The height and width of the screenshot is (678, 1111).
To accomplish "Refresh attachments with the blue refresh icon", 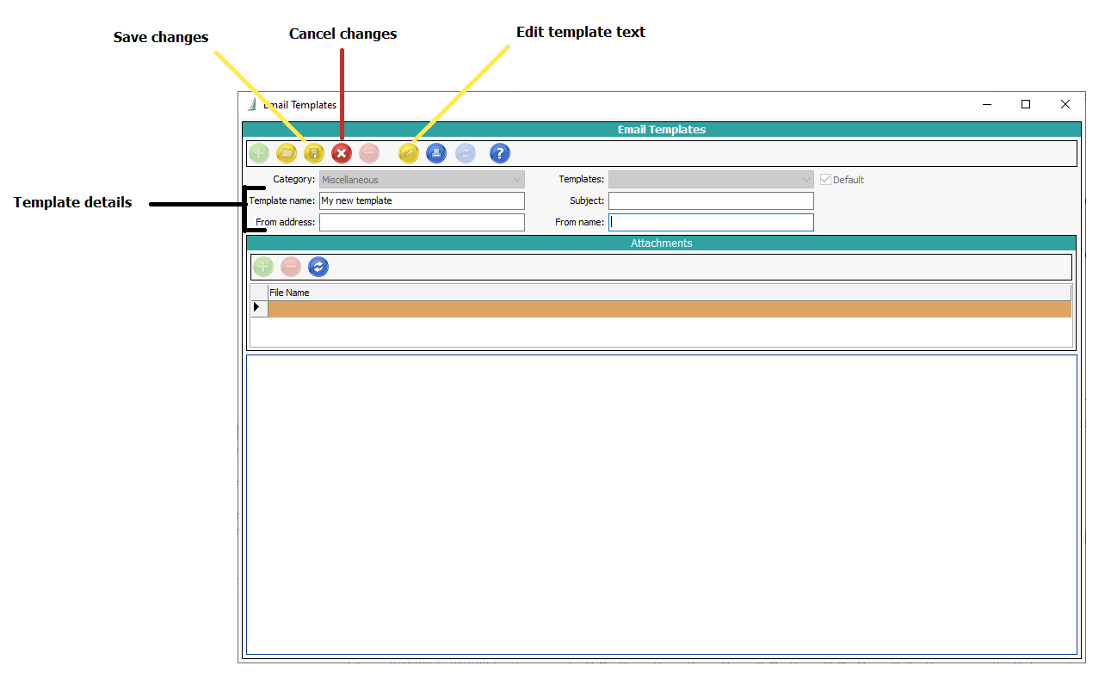I will [318, 267].
